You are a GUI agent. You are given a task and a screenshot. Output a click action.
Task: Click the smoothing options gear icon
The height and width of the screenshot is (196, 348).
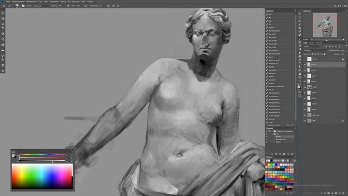[108, 6]
